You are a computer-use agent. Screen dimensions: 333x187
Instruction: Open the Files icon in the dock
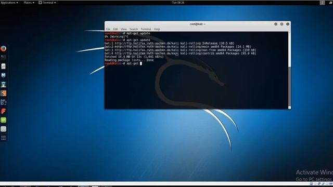point(3,66)
